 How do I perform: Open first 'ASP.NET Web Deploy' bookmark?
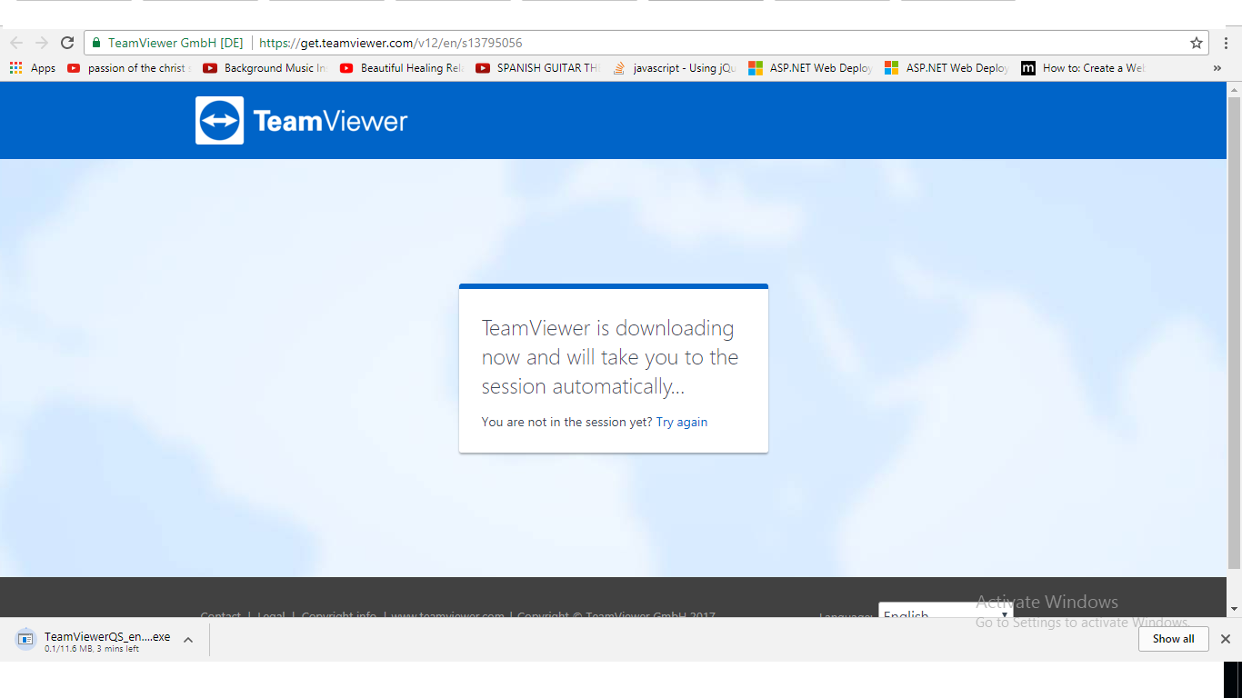point(810,68)
